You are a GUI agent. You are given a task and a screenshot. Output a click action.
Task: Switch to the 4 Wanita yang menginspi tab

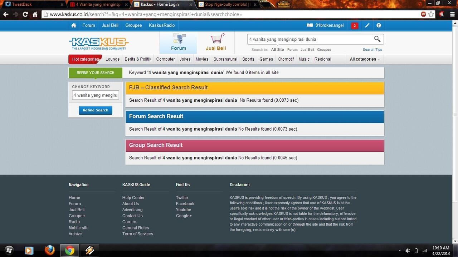coord(99,4)
